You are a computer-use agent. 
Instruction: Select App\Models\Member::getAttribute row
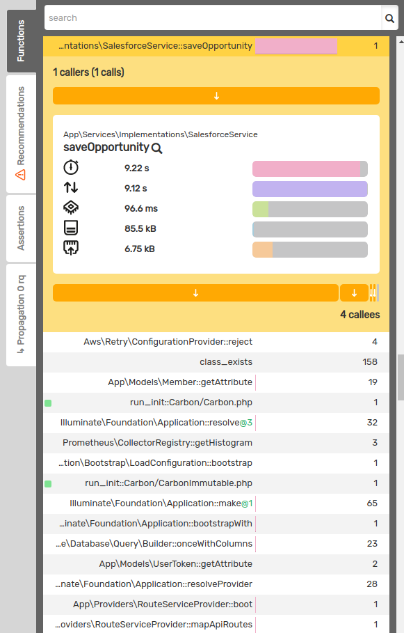(216, 382)
